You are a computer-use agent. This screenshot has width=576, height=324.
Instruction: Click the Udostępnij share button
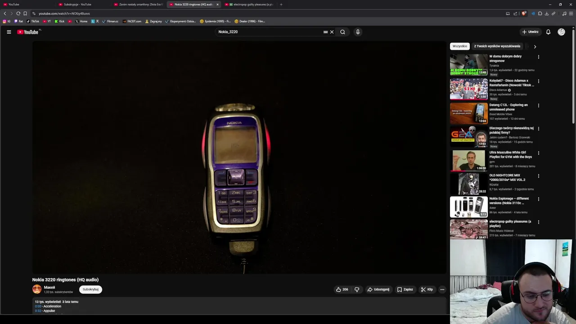click(x=378, y=289)
